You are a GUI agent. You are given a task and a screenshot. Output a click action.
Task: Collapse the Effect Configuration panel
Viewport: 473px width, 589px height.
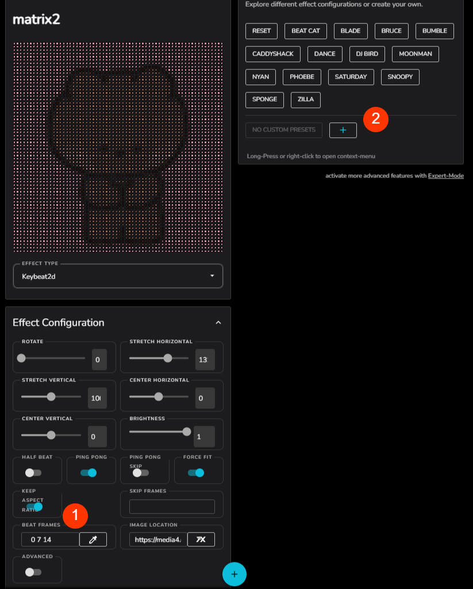pyautogui.click(x=218, y=323)
